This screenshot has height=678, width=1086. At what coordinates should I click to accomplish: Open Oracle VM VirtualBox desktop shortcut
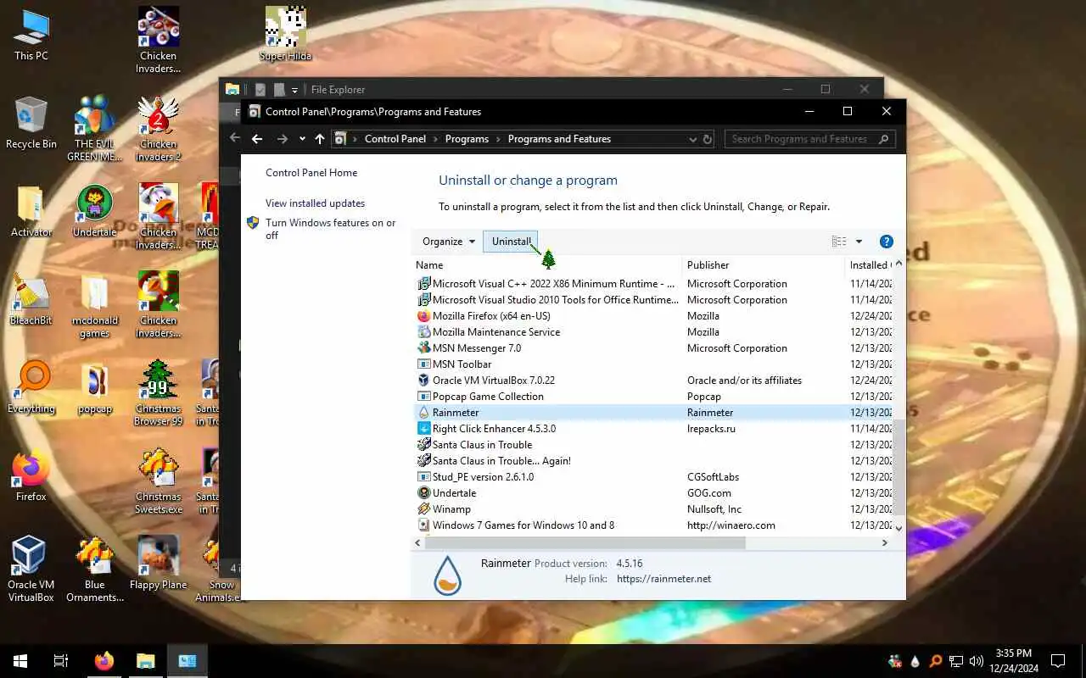(x=31, y=569)
